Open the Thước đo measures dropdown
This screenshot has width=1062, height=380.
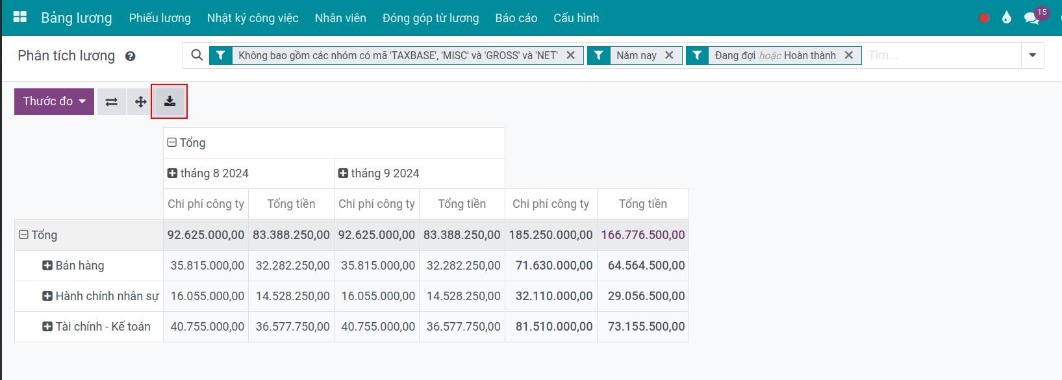(54, 101)
